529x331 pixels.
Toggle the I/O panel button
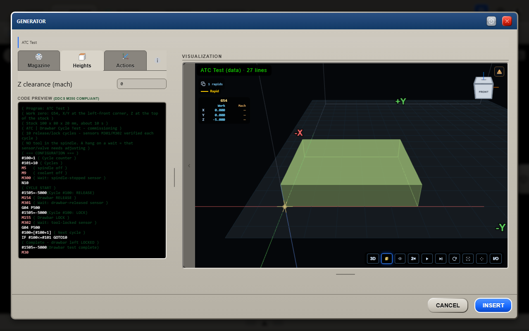496,259
